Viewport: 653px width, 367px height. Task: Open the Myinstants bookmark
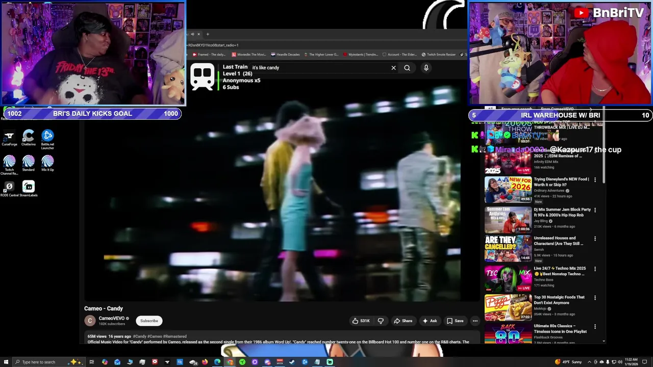pos(361,55)
